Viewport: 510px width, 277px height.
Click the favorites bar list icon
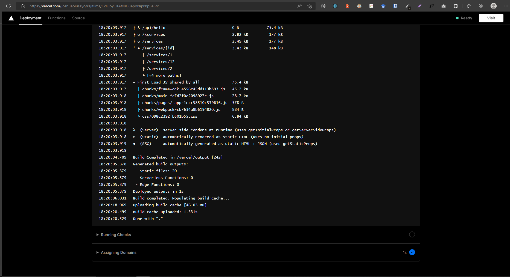(469, 6)
